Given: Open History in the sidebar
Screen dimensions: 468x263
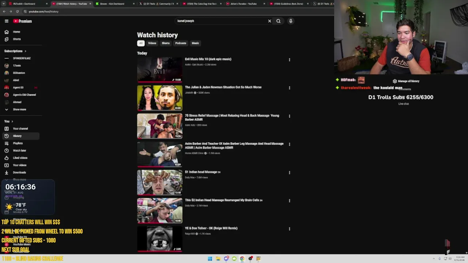Looking at the screenshot, I should click(x=21, y=136).
